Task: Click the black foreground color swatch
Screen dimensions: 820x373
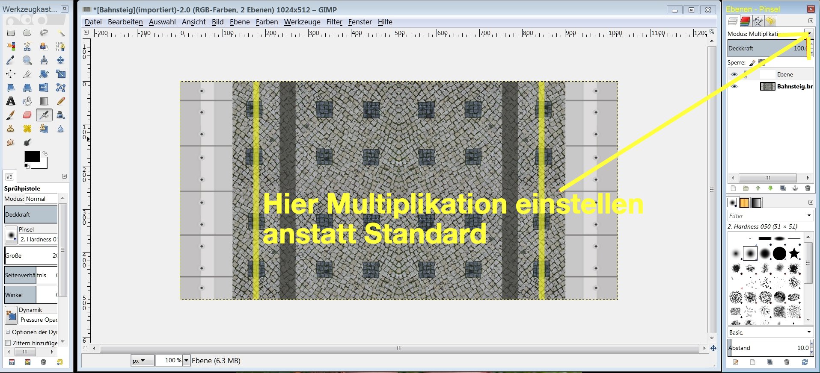Action: (x=32, y=157)
